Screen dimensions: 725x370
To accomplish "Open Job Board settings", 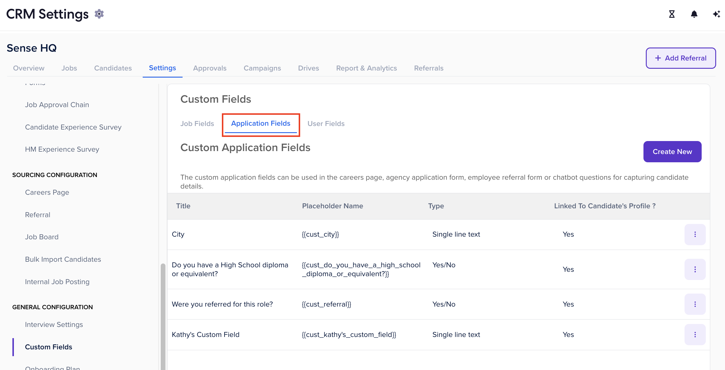I will click(x=42, y=237).
